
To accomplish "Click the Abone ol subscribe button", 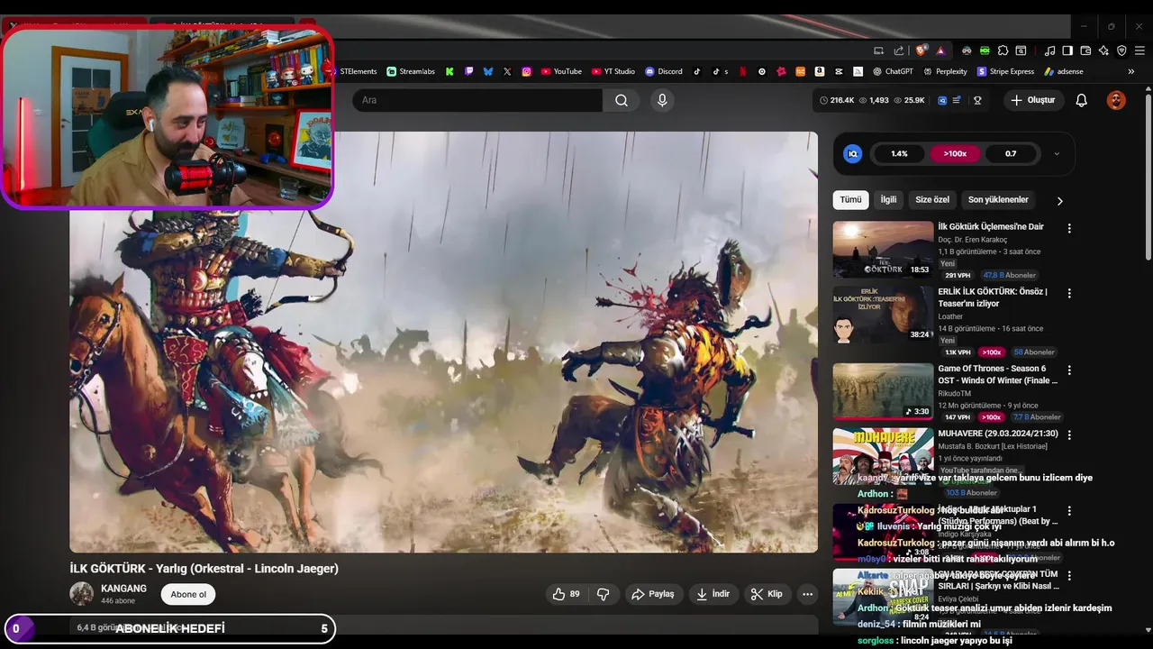I will (188, 594).
